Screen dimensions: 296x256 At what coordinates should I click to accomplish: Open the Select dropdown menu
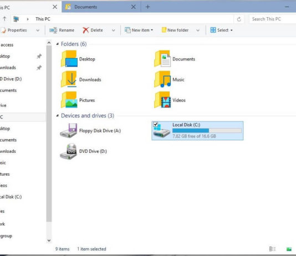click(232, 30)
